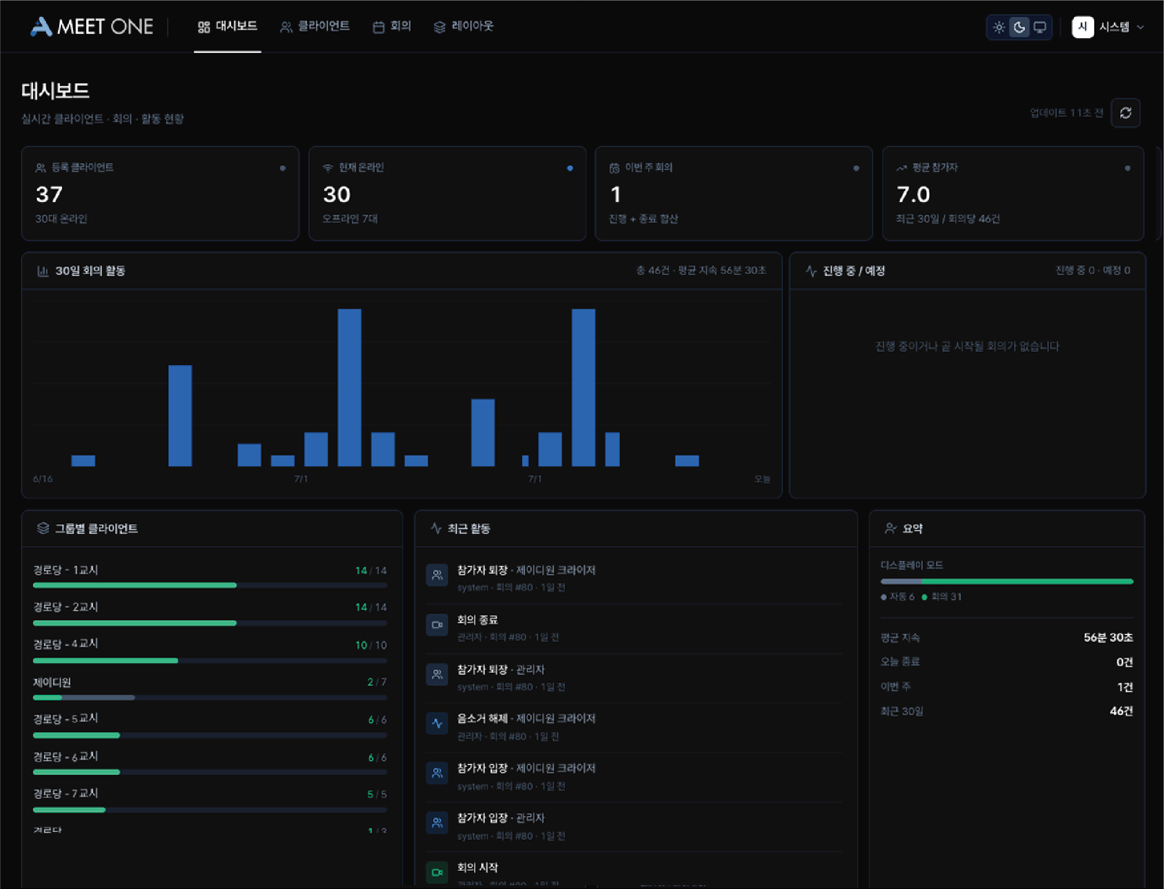Open the 대시보드 tab
This screenshot has width=1164, height=889.
pos(227,27)
